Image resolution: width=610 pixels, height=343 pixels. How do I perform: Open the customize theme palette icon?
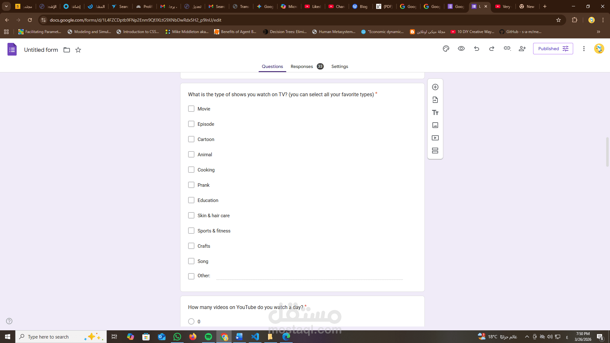coord(446,49)
